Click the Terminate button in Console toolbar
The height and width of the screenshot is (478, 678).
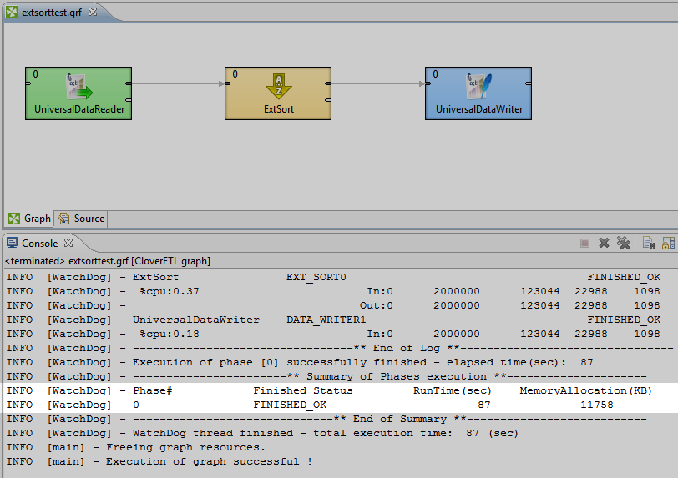click(x=584, y=244)
